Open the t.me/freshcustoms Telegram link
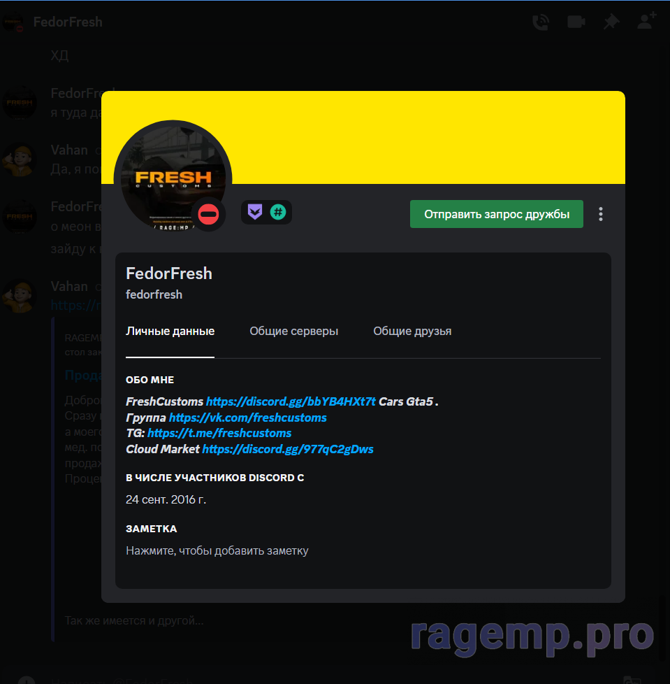The width and height of the screenshot is (670, 684). click(x=219, y=433)
